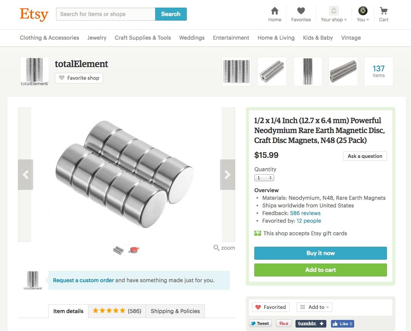
Task: Show next product image with right arrow
Action: 228,175
